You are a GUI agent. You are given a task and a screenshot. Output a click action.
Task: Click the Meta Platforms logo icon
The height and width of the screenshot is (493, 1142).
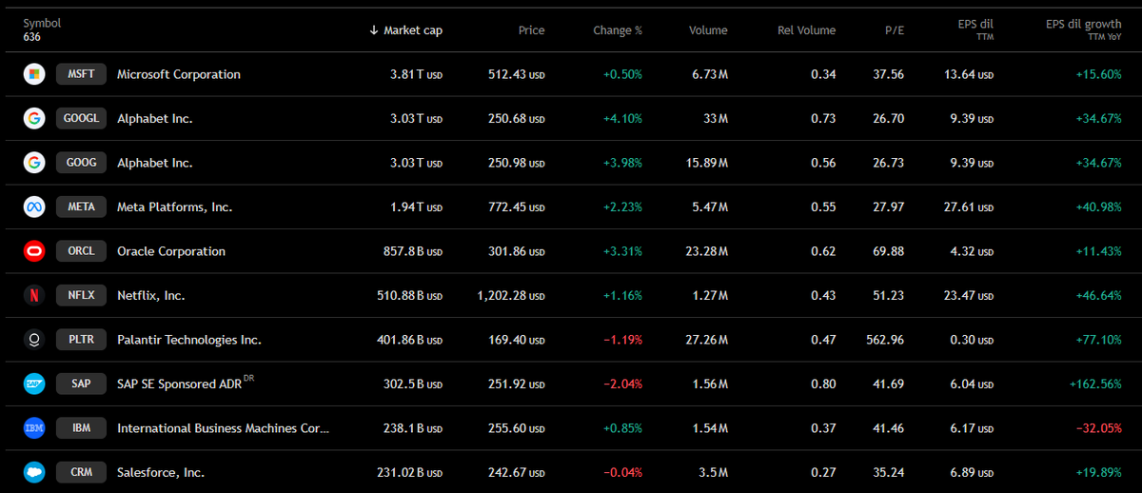click(x=34, y=207)
